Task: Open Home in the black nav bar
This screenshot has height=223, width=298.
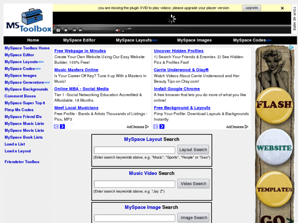Action: point(33,40)
